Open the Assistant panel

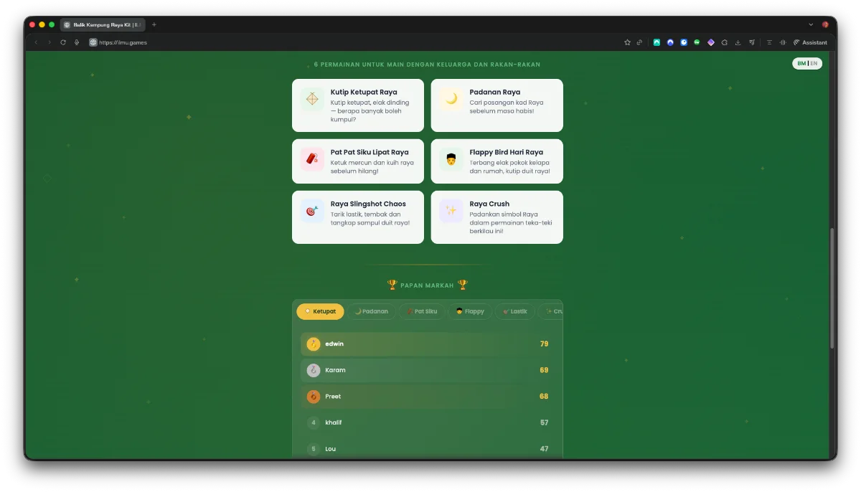(x=810, y=42)
